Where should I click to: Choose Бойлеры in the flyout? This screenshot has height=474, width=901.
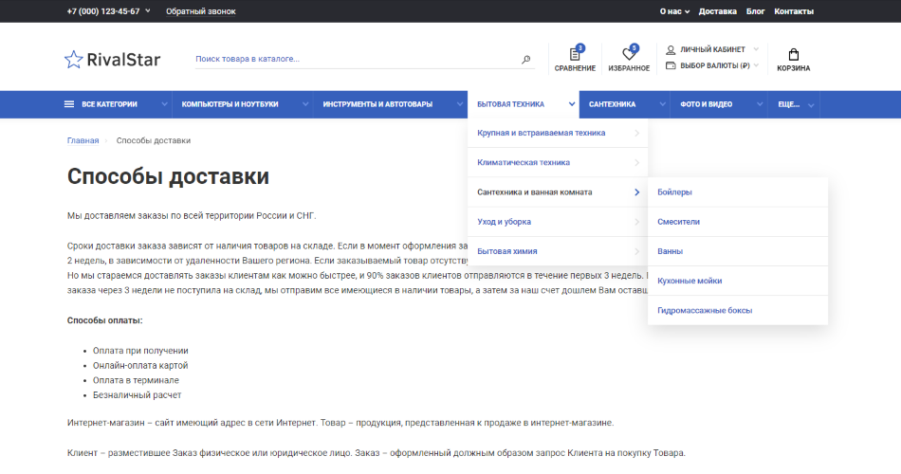[738, 192]
